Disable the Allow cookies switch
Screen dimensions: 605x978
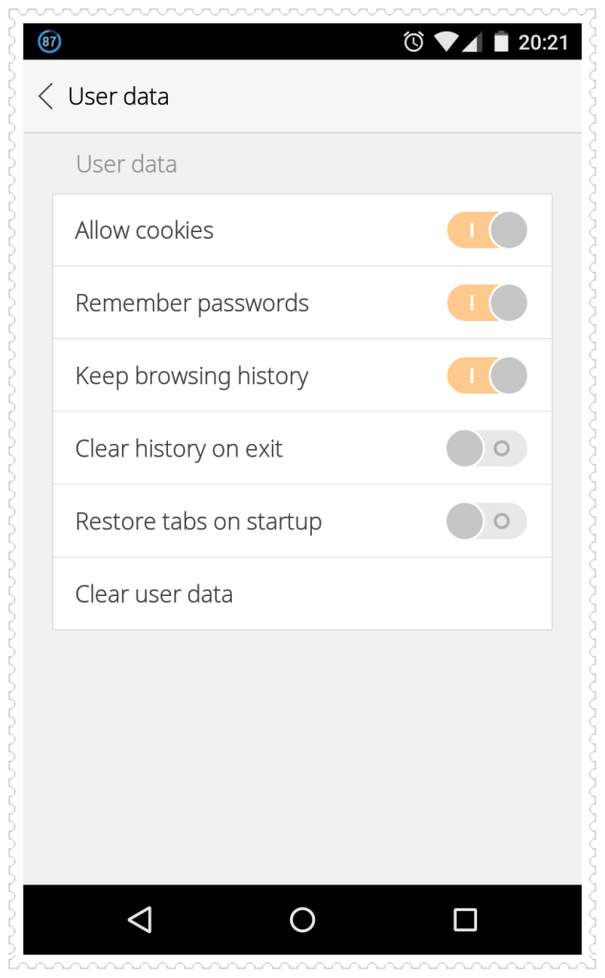[487, 230]
